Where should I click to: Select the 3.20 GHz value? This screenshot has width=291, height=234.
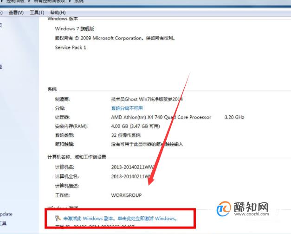234,117
